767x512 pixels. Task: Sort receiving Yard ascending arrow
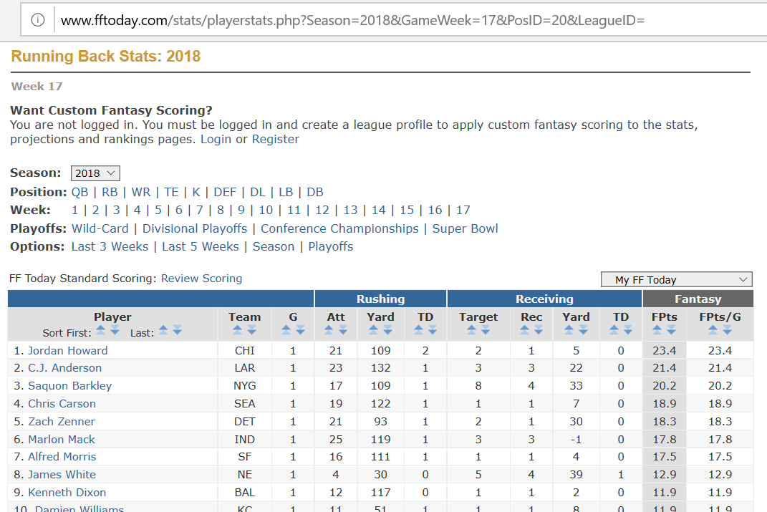click(569, 330)
